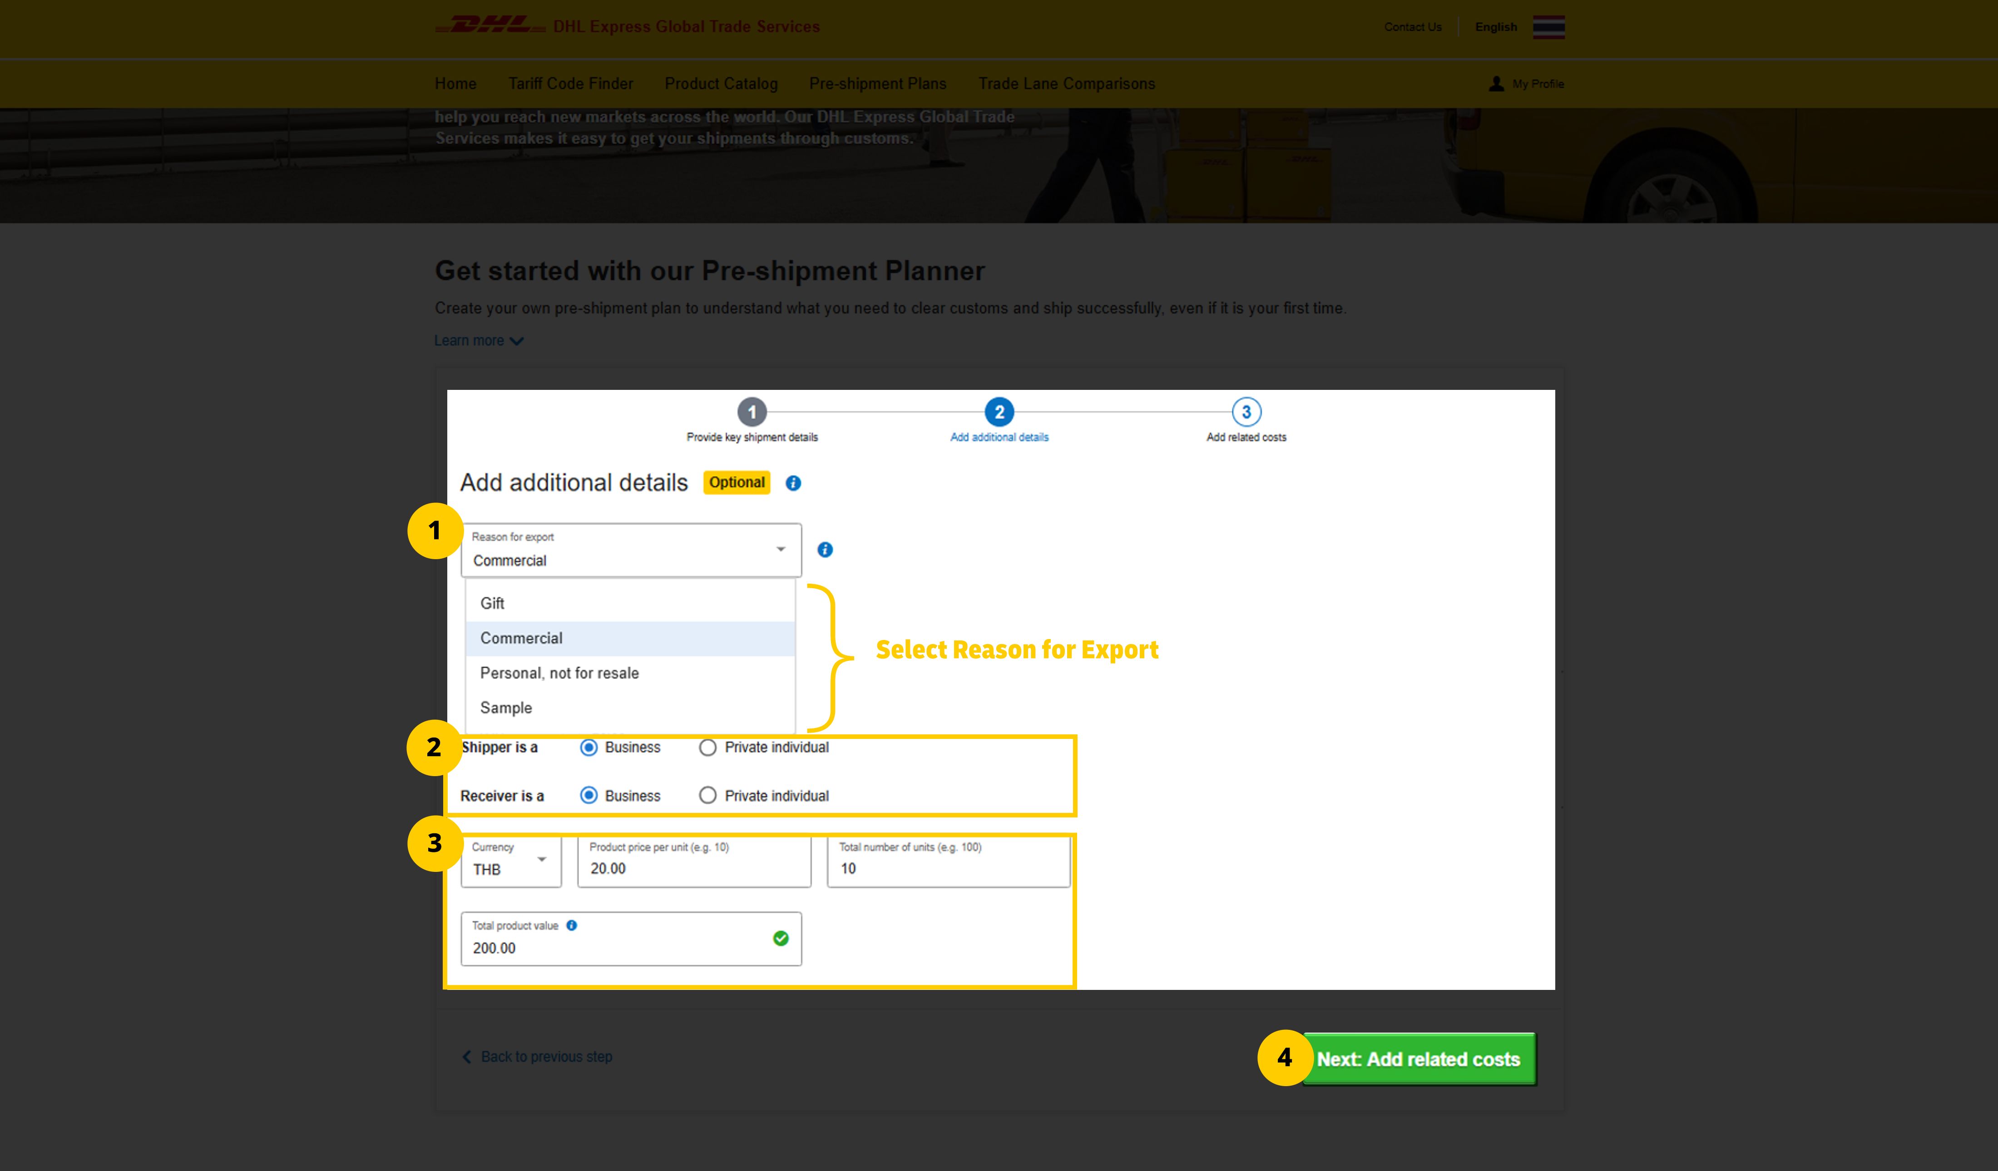Select Private individual for Receiver
Image resolution: width=1998 pixels, height=1171 pixels.
coord(707,796)
